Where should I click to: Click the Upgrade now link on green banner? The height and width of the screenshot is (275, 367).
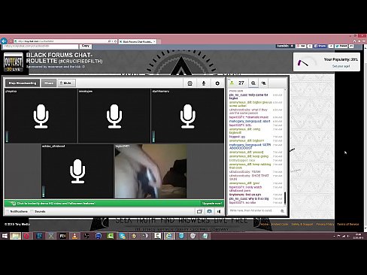pyautogui.click(x=212, y=204)
